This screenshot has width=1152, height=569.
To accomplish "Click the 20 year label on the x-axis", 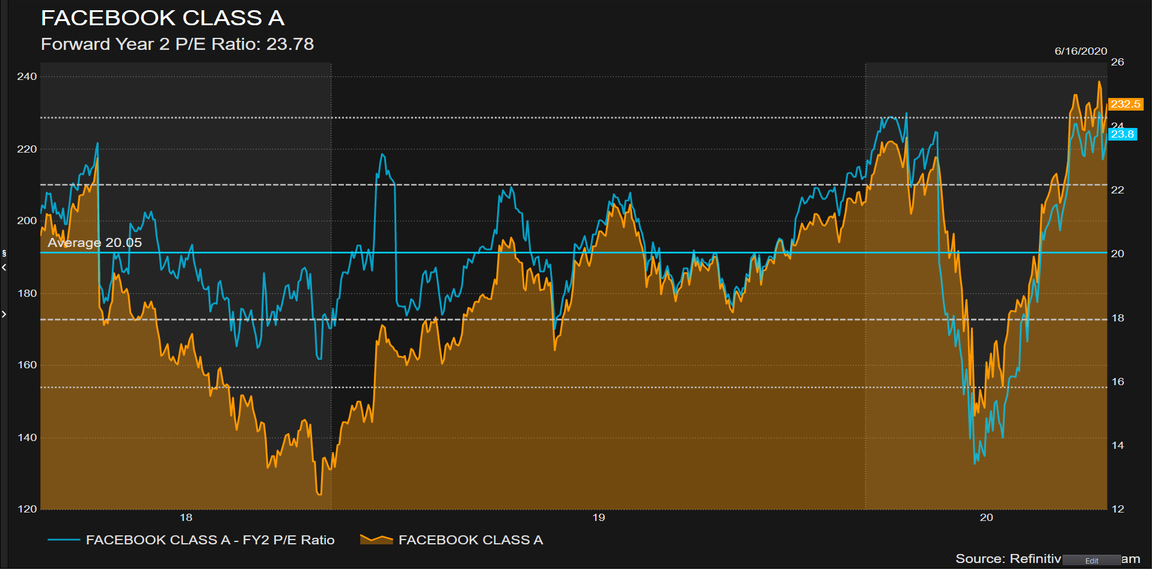I will point(987,517).
